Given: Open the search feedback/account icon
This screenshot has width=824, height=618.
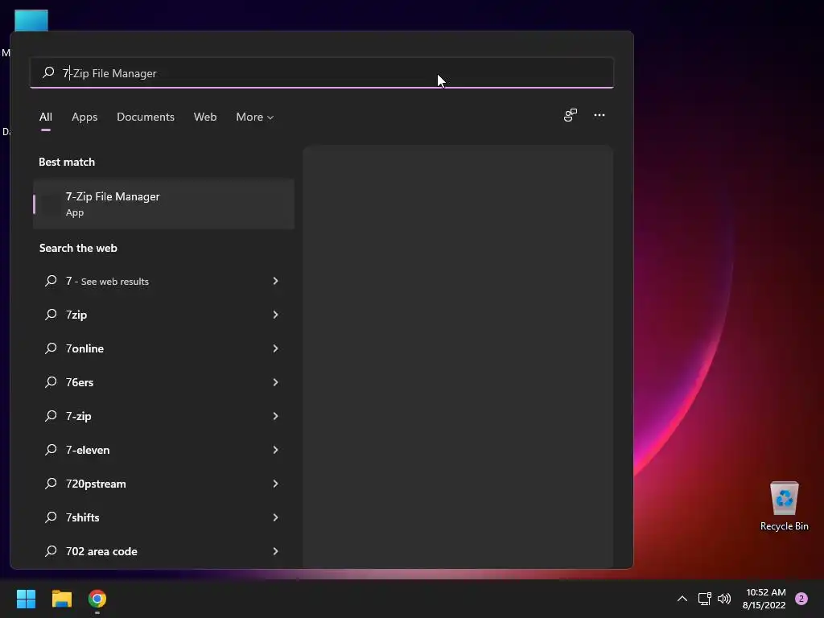Looking at the screenshot, I should coord(571,115).
